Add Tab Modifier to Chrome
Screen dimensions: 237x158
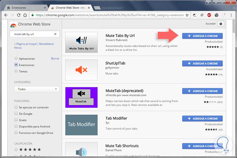point(202,119)
